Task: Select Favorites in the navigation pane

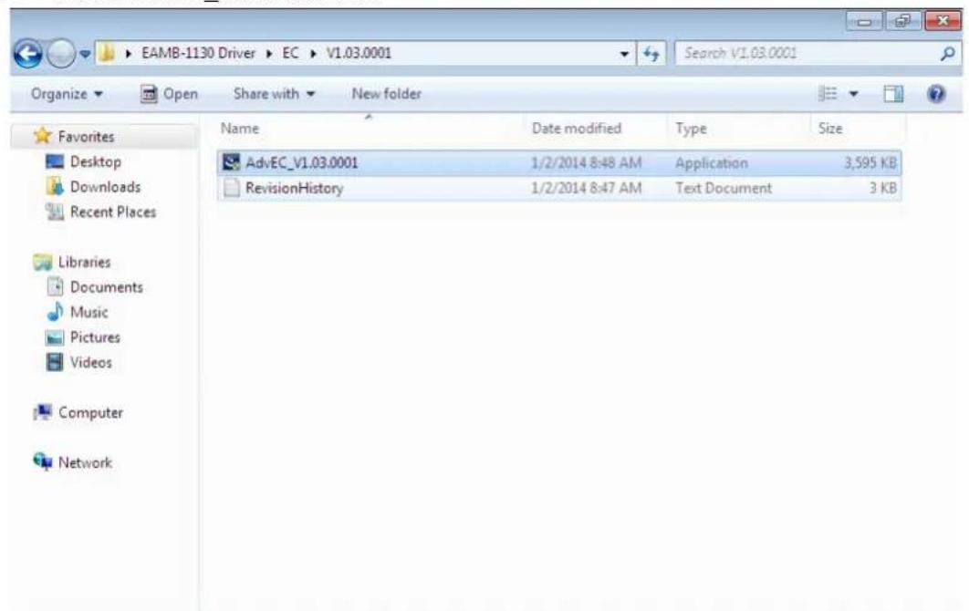Action: pyautogui.click(x=86, y=137)
